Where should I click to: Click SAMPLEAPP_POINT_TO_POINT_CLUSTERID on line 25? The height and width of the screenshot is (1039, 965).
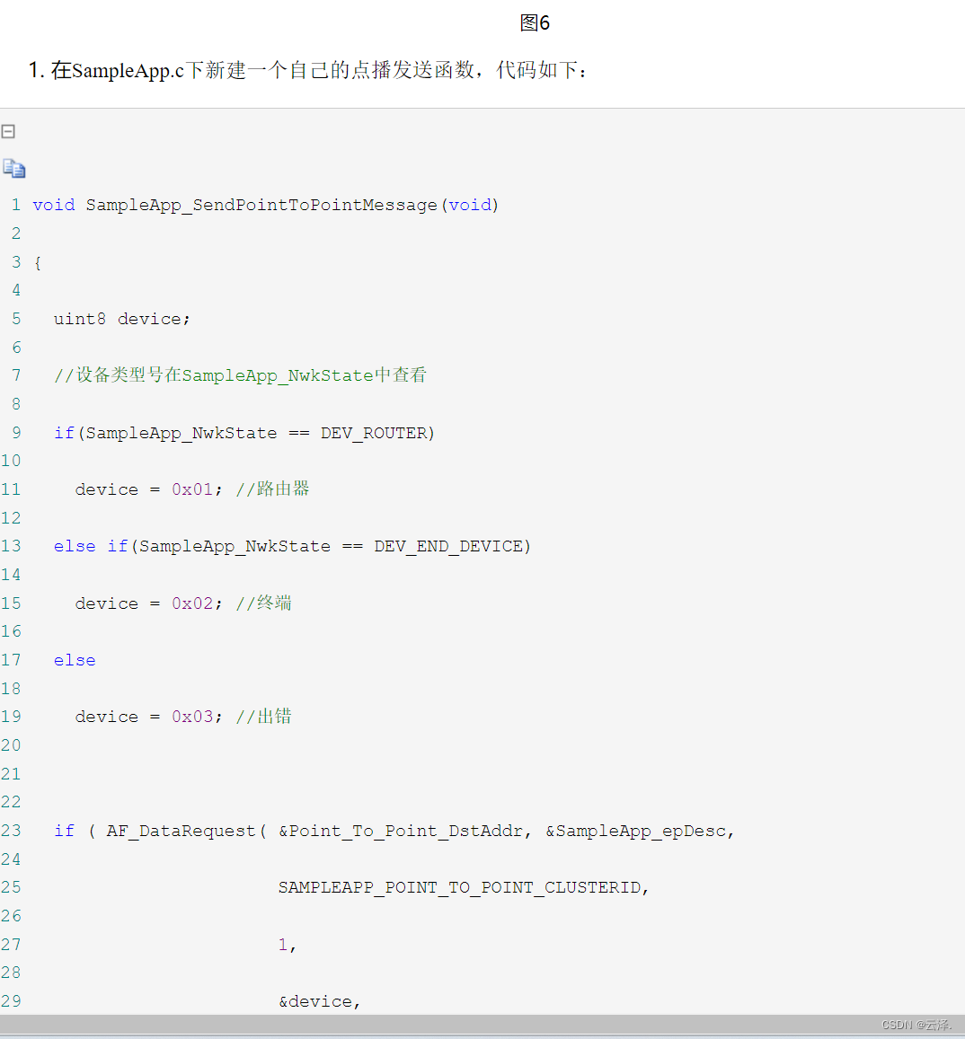pyautogui.click(x=459, y=888)
